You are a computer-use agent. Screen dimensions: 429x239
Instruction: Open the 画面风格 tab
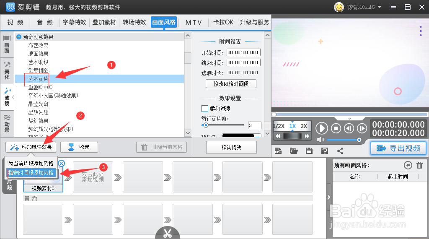click(x=164, y=22)
